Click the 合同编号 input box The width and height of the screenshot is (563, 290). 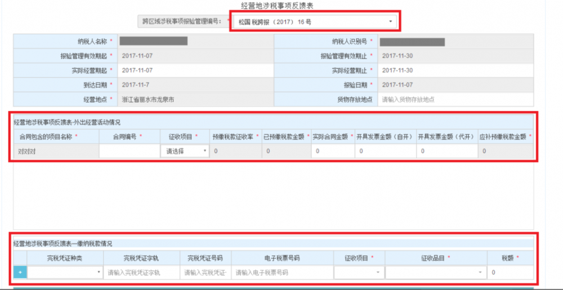click(x=129, y=151)
